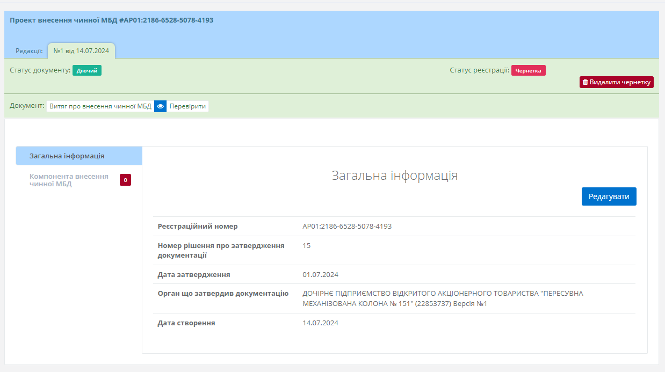Click the eye icon next to the document name
This screenshot has width=665, height=372.
pyautogui.click(x=160, y=106)
